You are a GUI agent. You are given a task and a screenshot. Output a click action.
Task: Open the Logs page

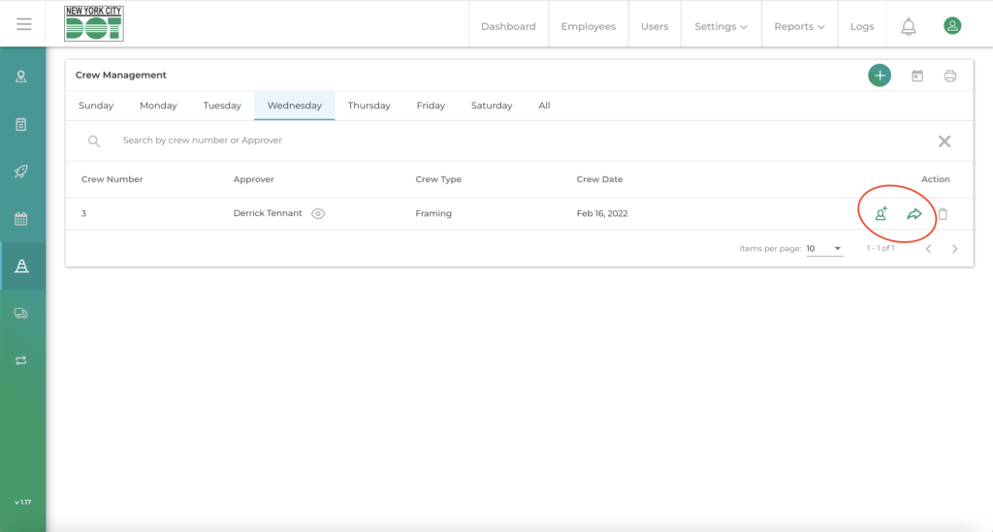coord(861,26)
